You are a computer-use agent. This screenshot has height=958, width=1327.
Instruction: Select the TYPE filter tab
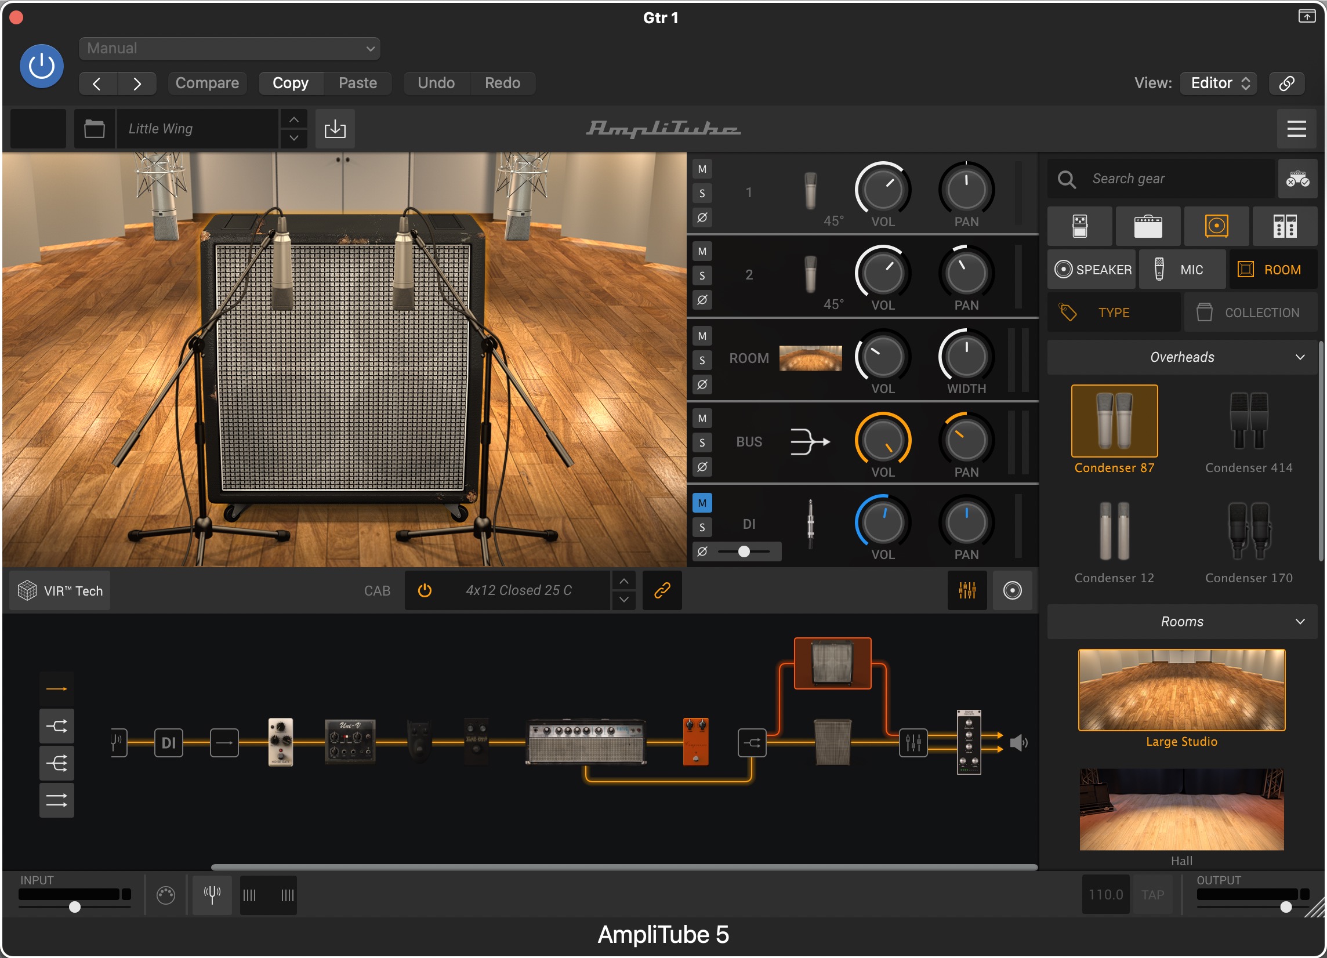tap(1114, 313)
